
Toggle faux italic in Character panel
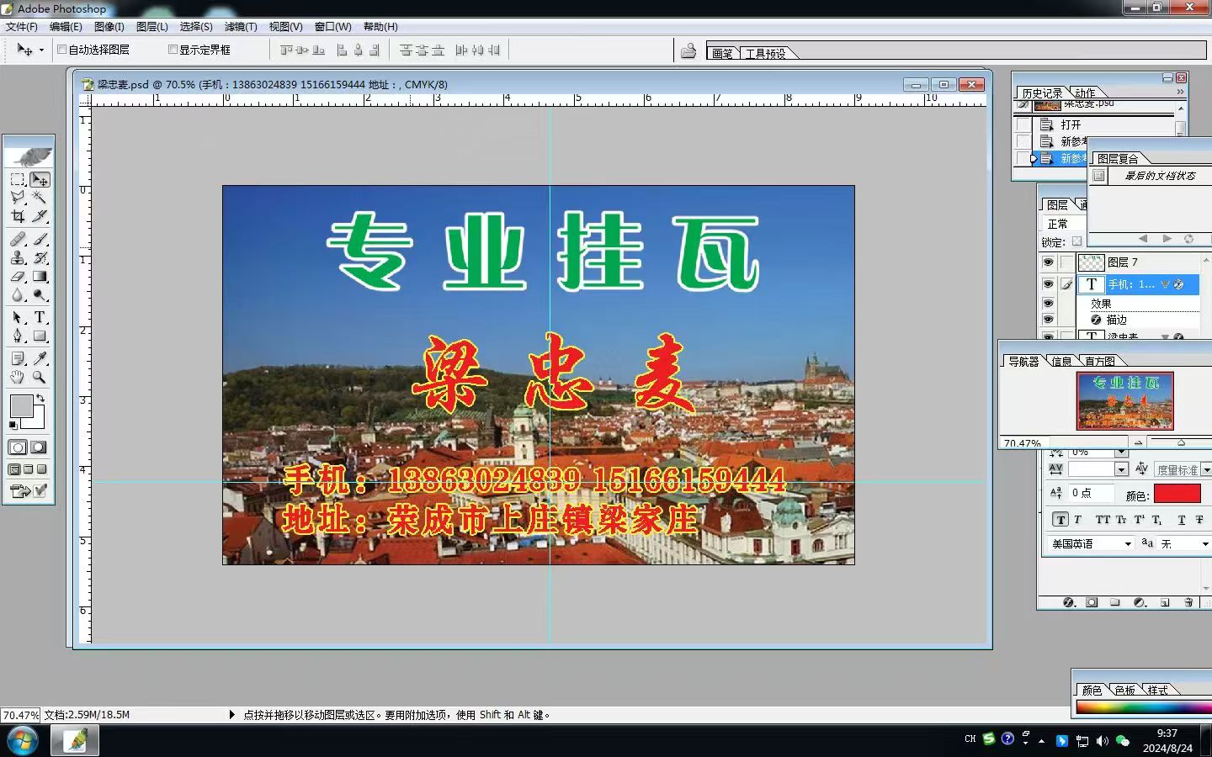click(x=1077, y=520)
